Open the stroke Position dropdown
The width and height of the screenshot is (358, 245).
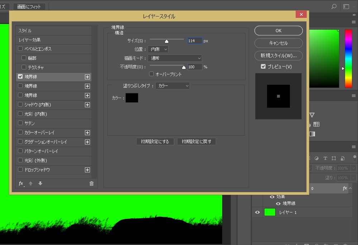[158, 49]
